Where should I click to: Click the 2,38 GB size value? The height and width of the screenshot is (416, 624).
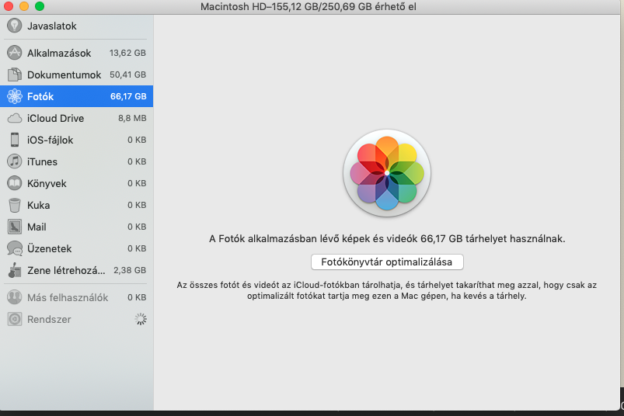(x=130, y=270)
